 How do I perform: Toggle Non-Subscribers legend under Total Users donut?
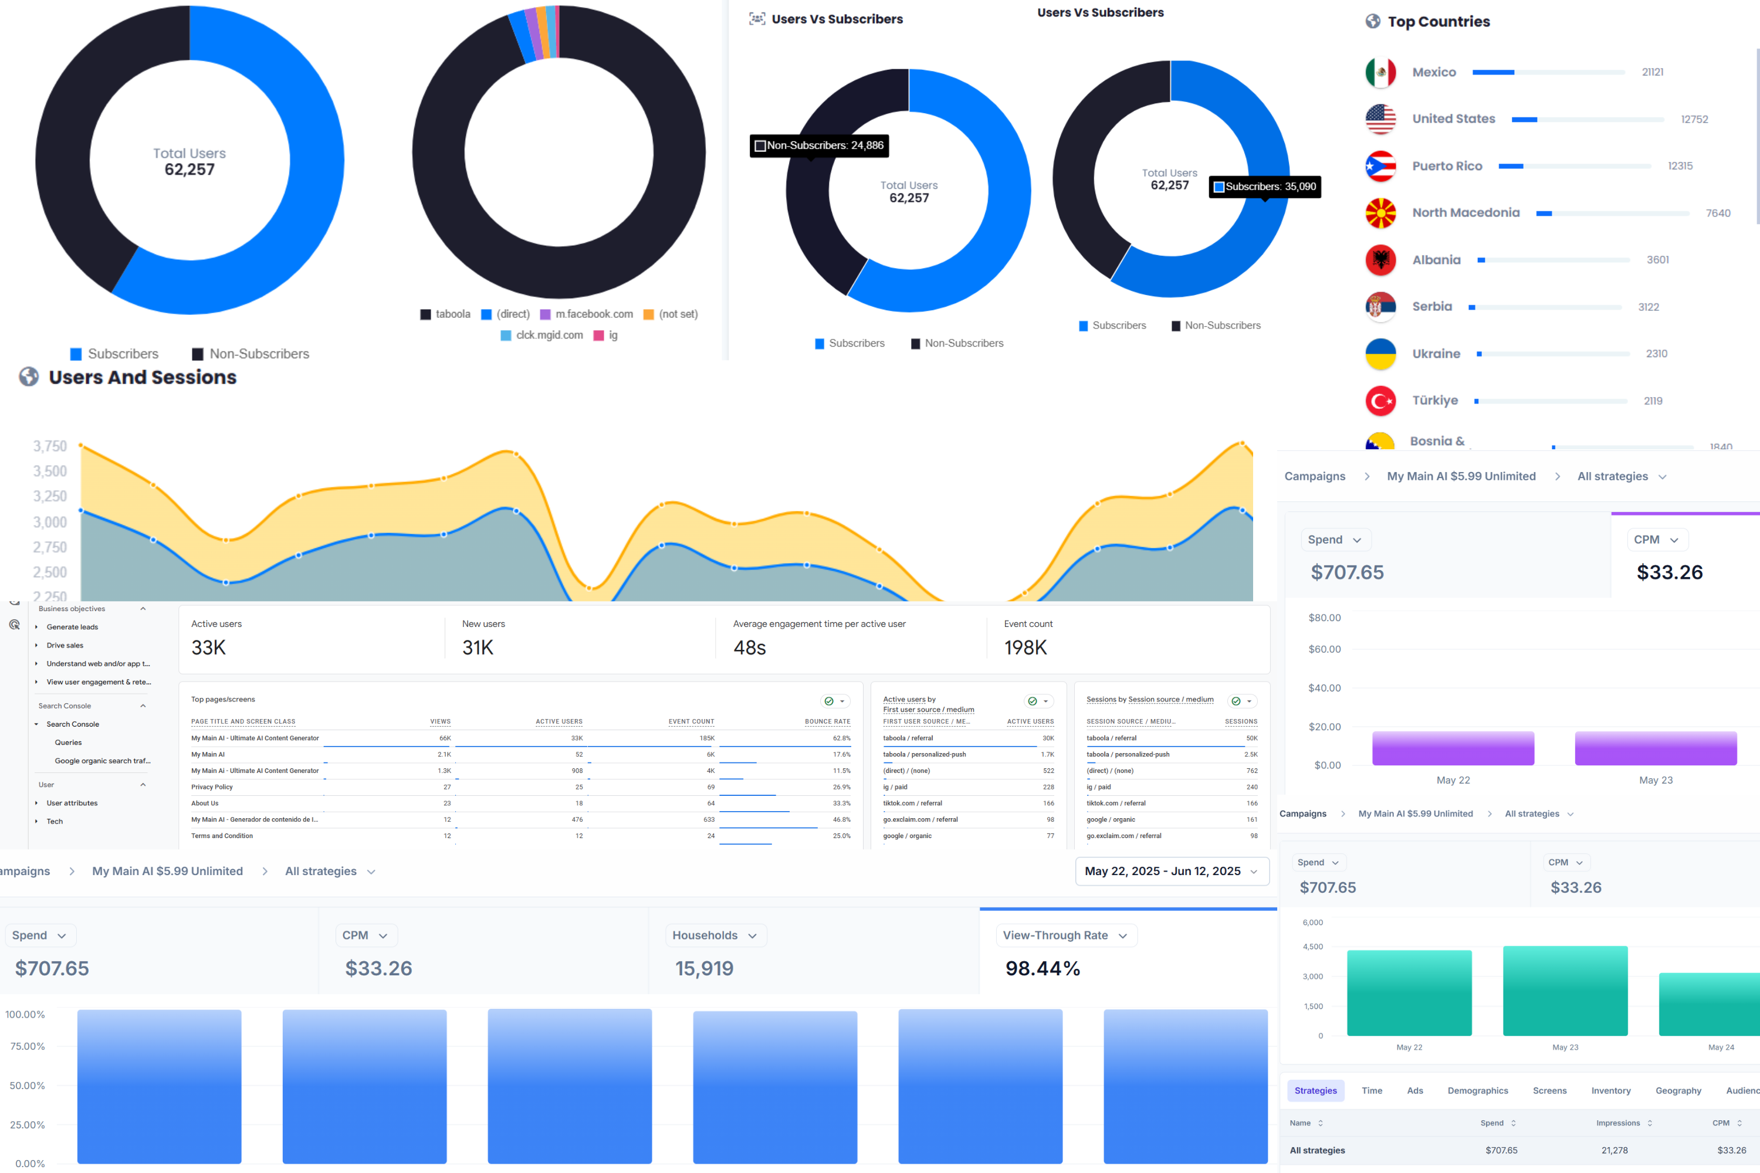click(250, 354)
